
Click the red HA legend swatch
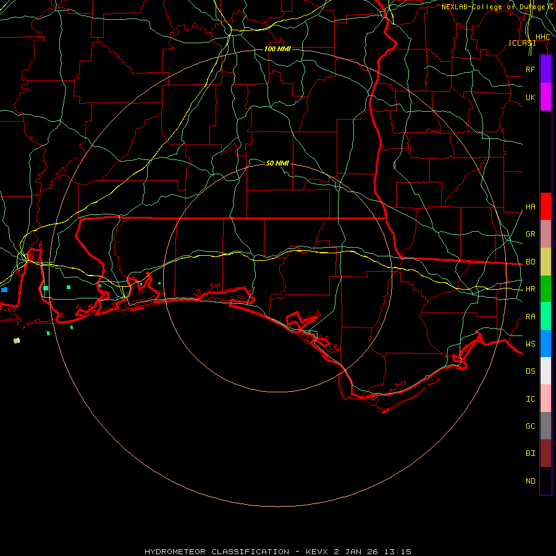coord(545,206)
